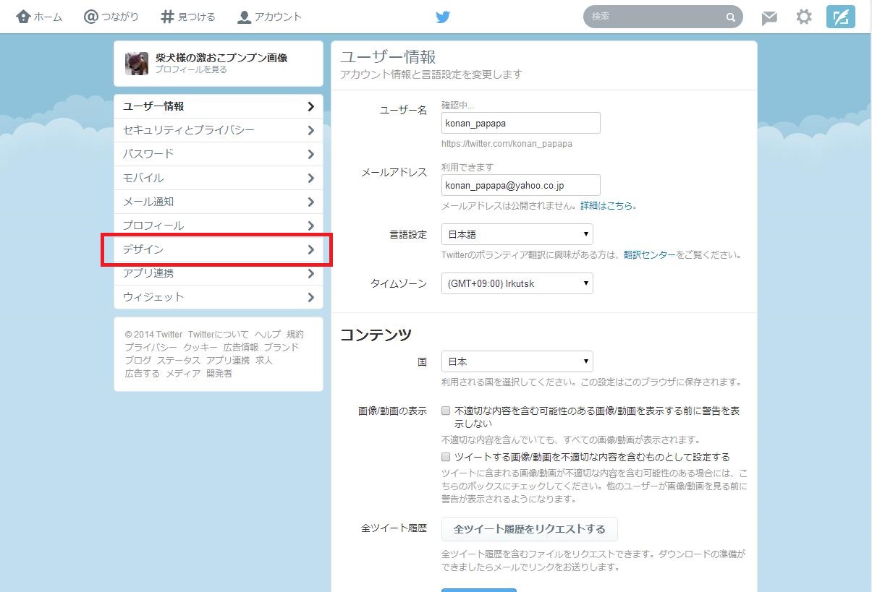Go to ホーム in top navigation
The width and height of the screenshot is (872, 592).
point(39,17)
